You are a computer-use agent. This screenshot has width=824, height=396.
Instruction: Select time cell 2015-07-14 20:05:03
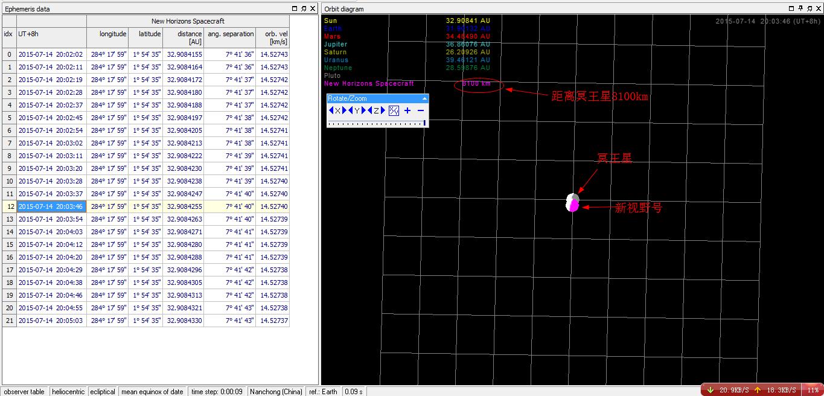51,321
